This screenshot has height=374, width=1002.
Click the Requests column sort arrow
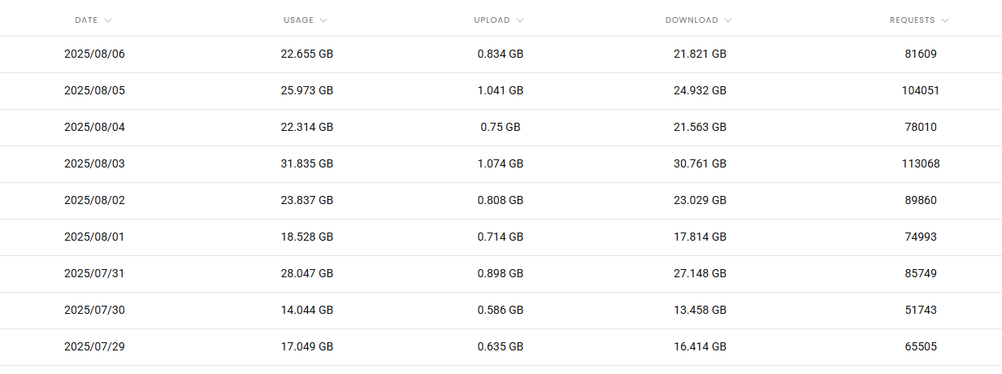click(945, 20)
